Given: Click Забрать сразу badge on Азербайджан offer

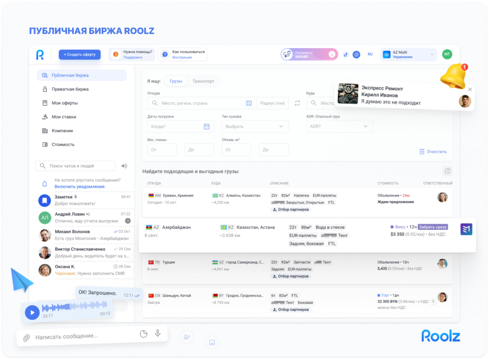Looking at the screenshot, I should click(433, 227).
